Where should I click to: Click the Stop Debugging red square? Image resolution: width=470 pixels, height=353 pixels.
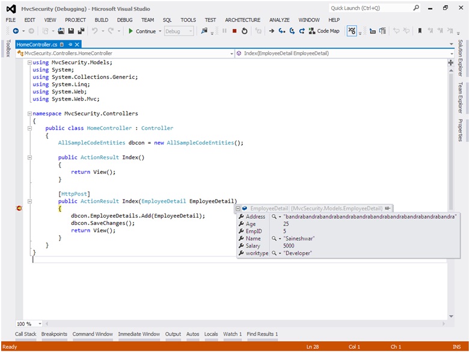click(235, 31)
